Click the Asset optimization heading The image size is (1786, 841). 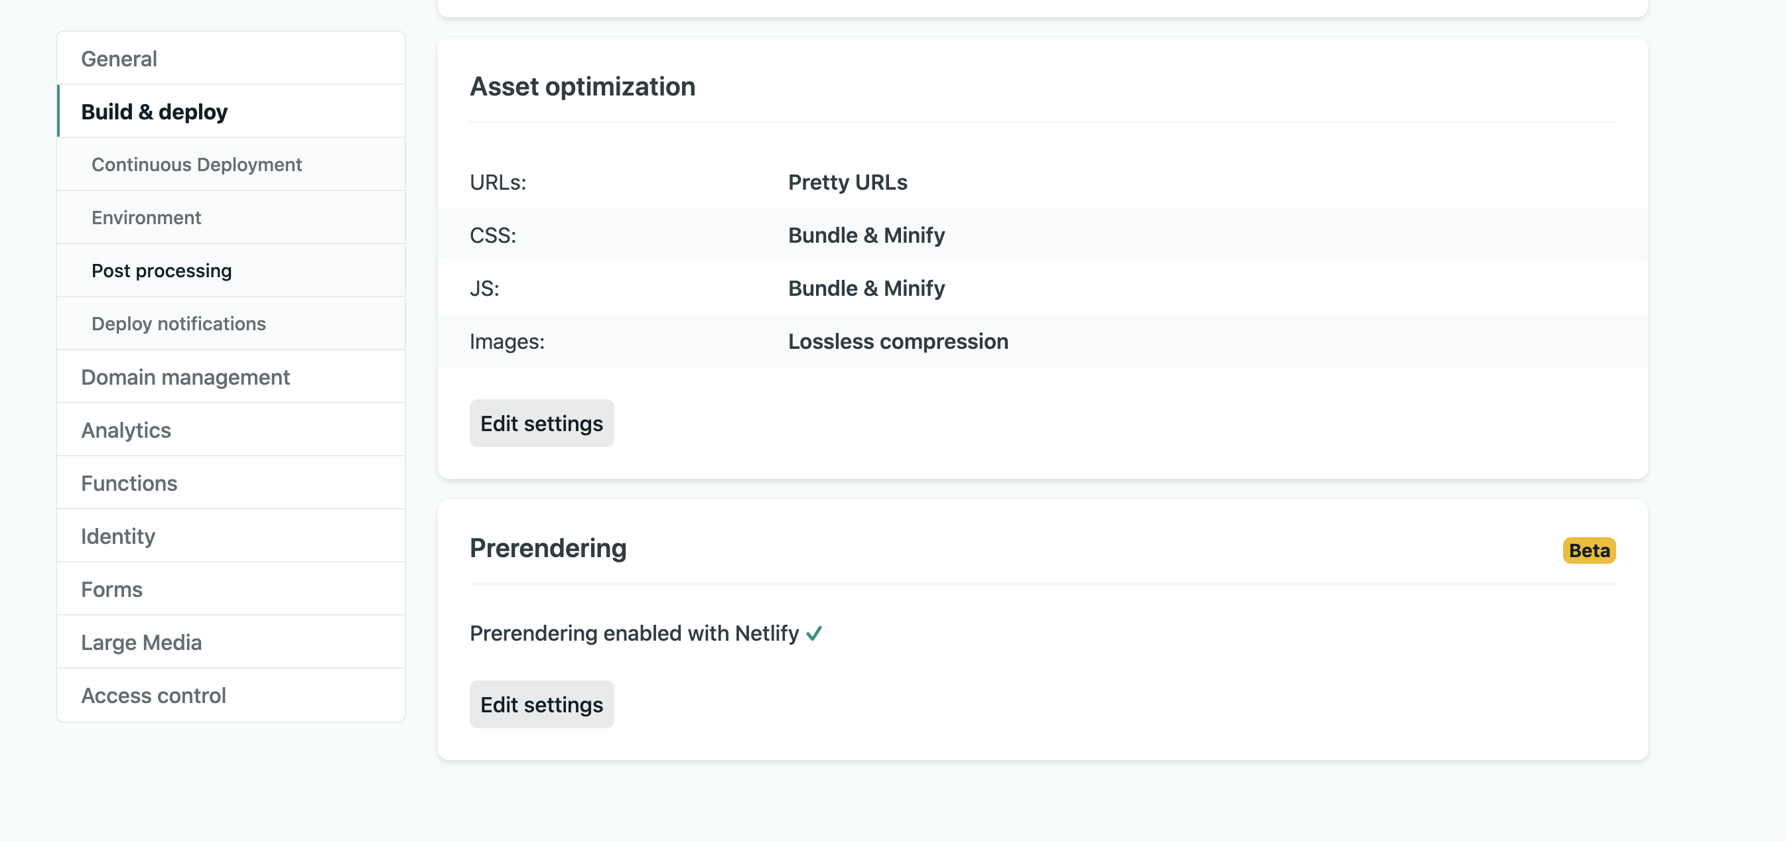point(583,87)
